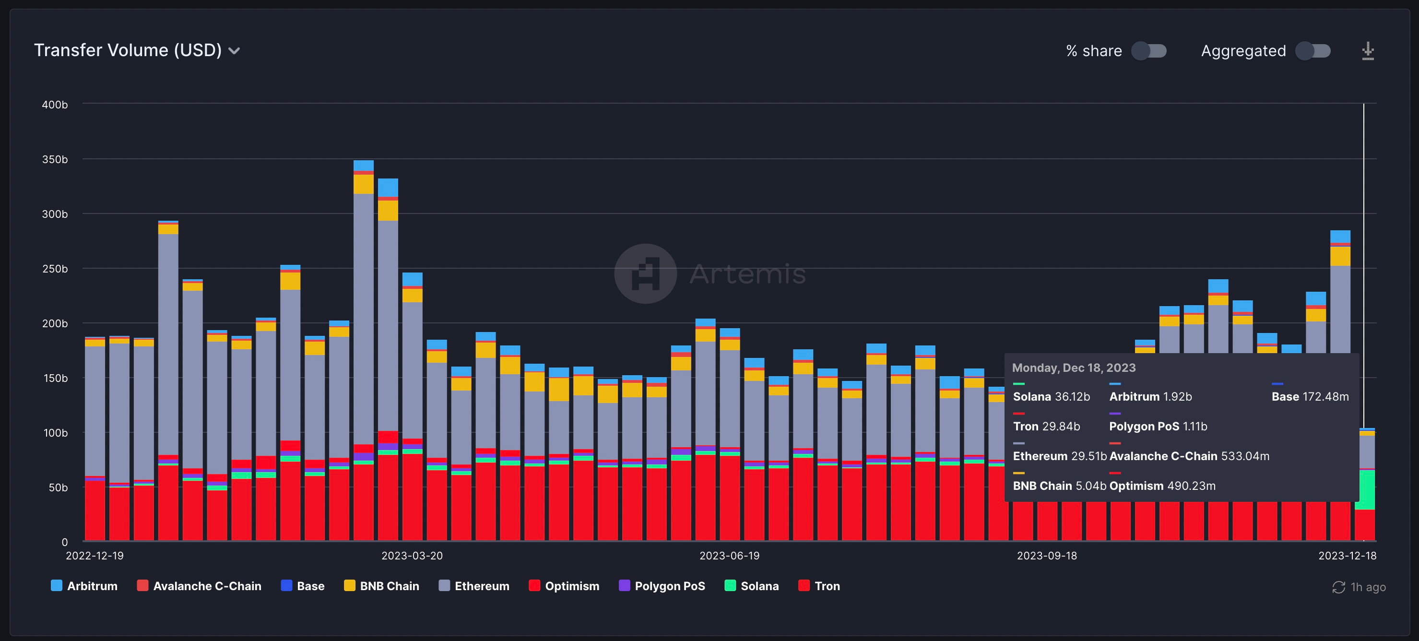
Task: Click the 250b y-axis label
Action: (x=55, y=268)
